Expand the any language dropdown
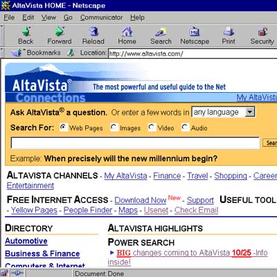 [223, 112]
